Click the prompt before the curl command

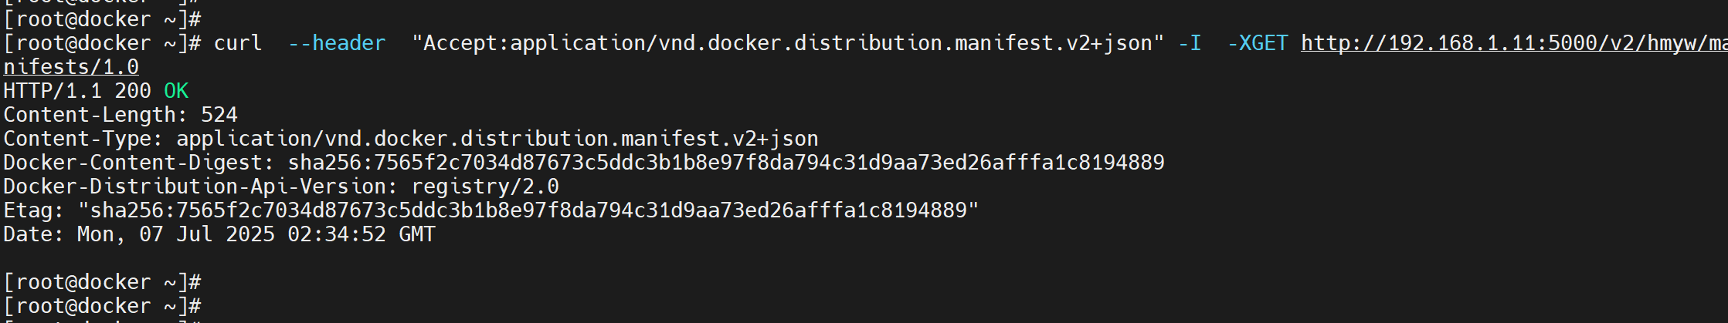102,43
